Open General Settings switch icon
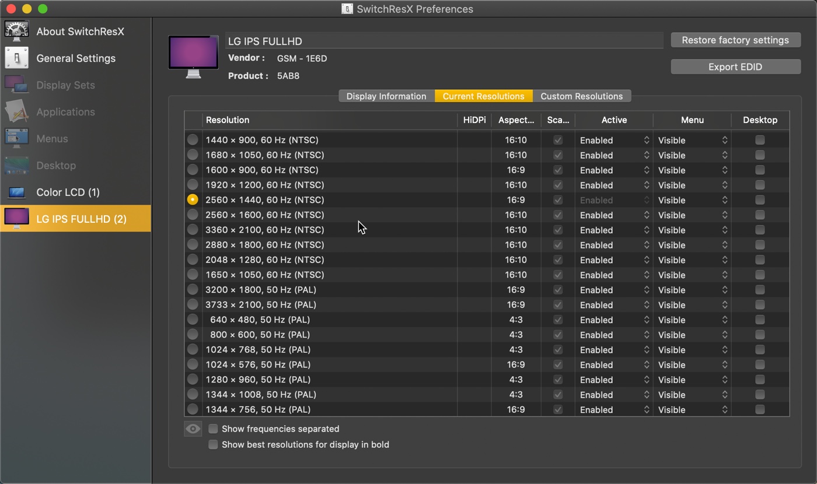817x484 pixels. click(17, 58)
